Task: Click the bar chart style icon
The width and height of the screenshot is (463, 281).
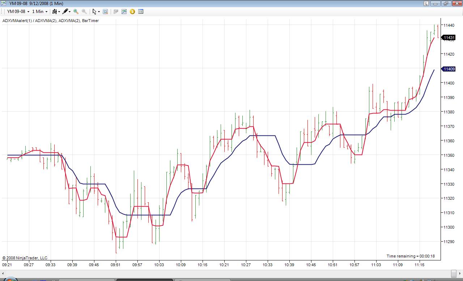Action: click(55, 12)
